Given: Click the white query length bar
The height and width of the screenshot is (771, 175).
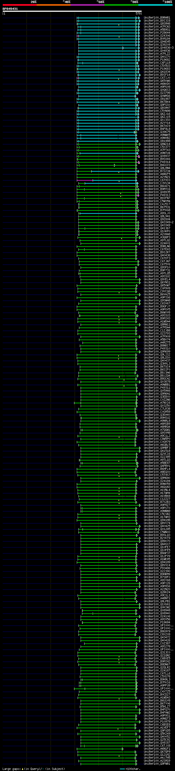Looking at the screenshot, I should click(x=72, y=11).
